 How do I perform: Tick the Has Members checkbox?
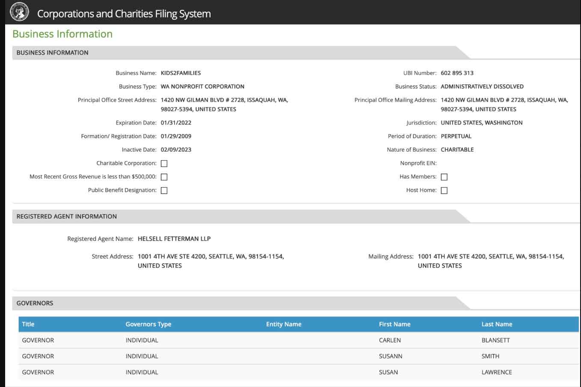(444, 177)
